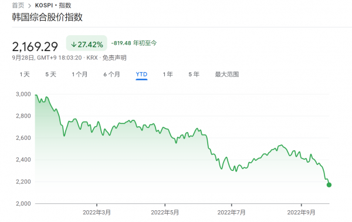Viewport: 352px width, 222px height.
Task: Show the 1个月 chart range
Action: [x=79, y=75]
